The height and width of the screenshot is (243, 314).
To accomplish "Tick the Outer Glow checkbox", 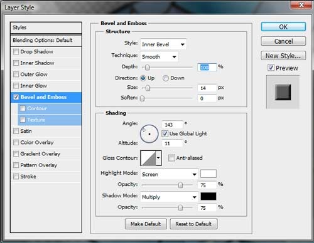I will click(x=16, y=75).
